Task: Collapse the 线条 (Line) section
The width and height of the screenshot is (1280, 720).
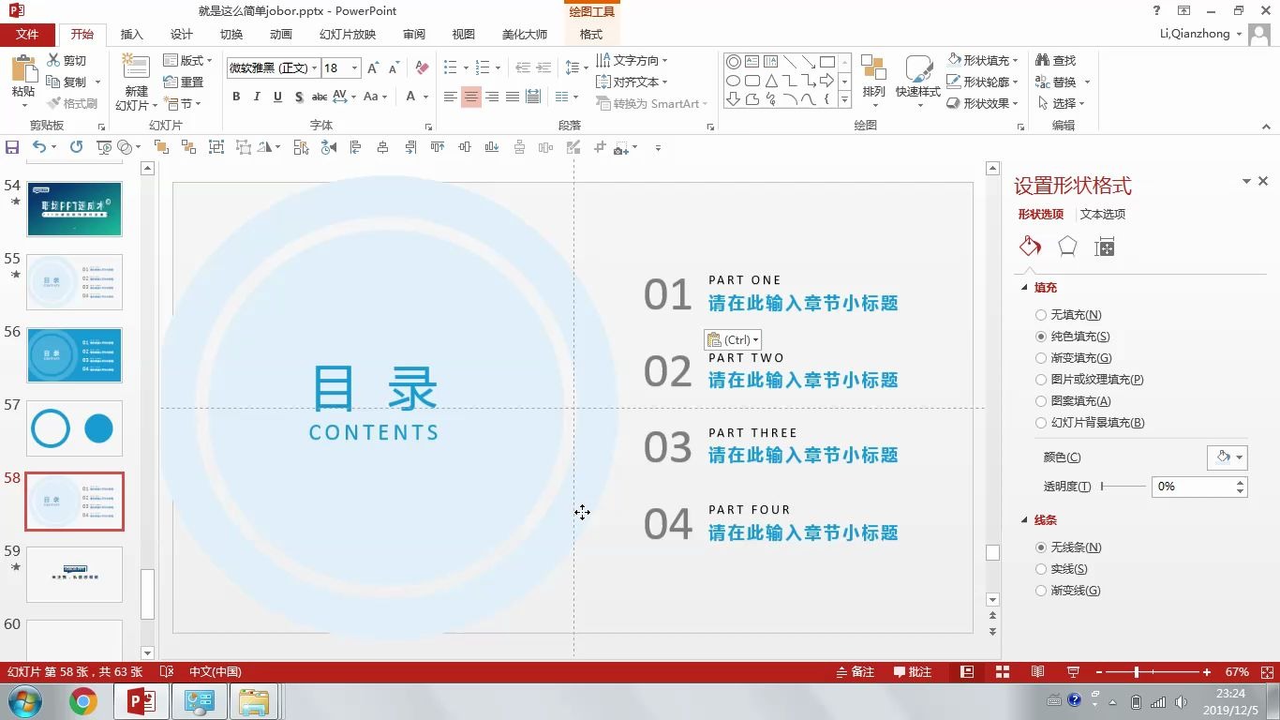Action: (x=1025, y=520)
